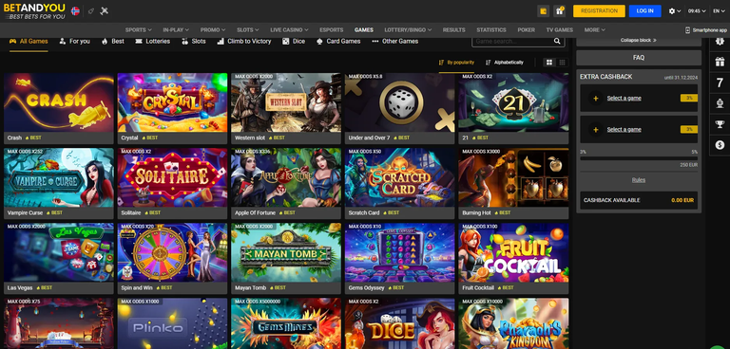Open the Solitaire game thumbnail
The image size is (730, 349).
pyautogui.click(x=172, y=177)
